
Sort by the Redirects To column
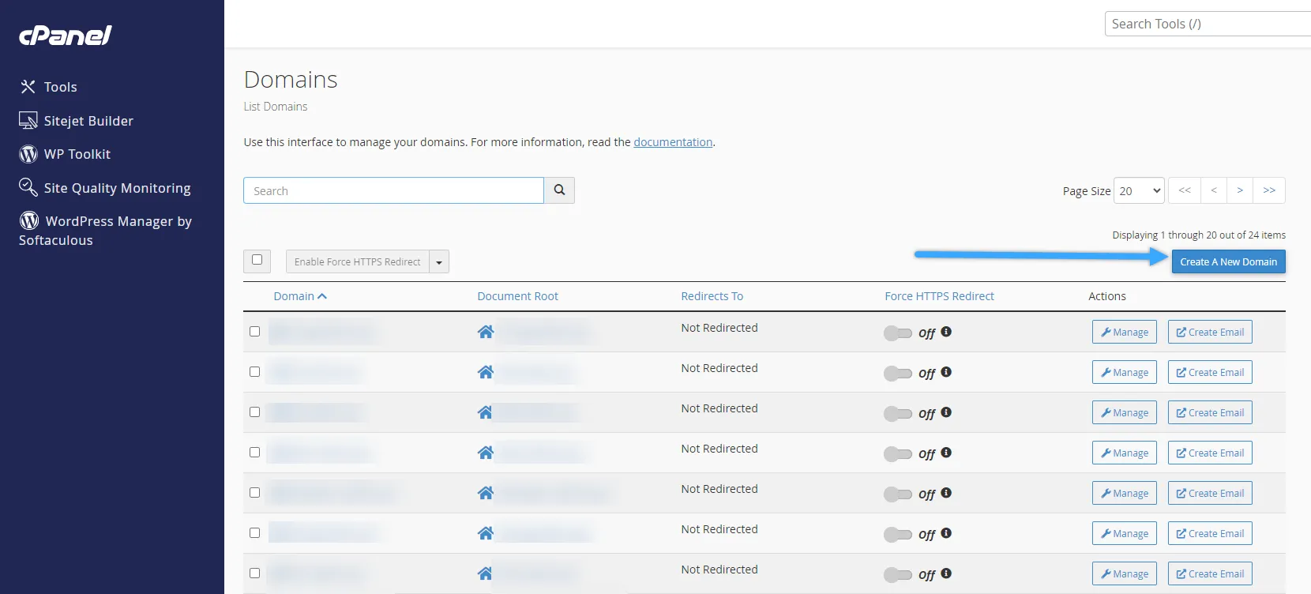712,296
